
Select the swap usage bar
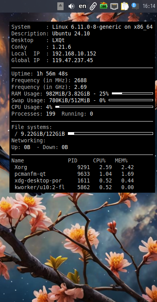point(131,100)
